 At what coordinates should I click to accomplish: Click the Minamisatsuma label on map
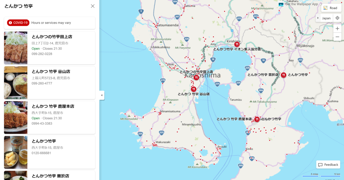pyautogui.click(x=170, y=111)
